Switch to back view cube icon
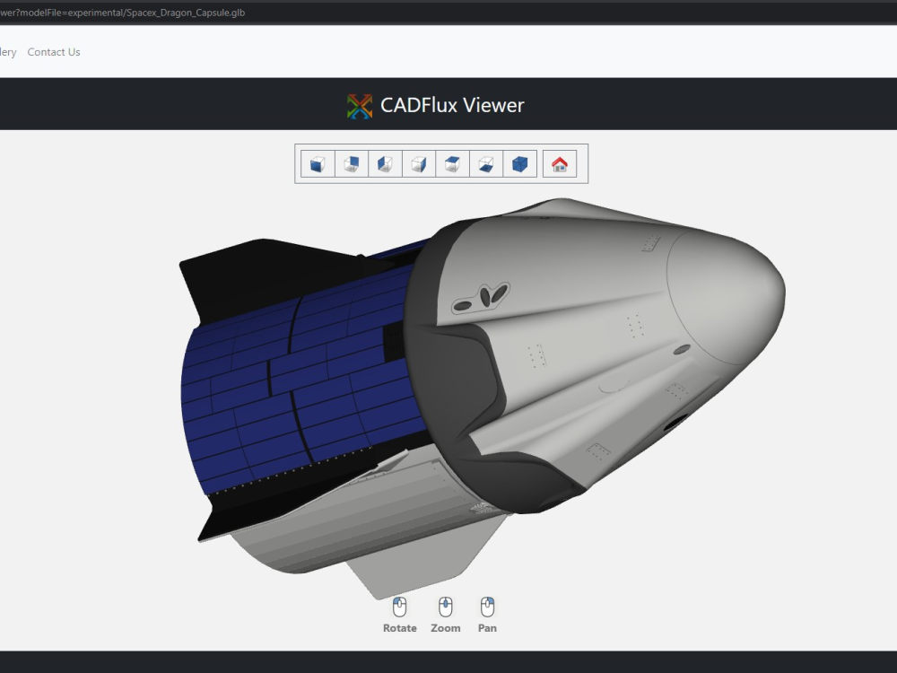Viewport: 897px width, 673px height. click(352, 164)
